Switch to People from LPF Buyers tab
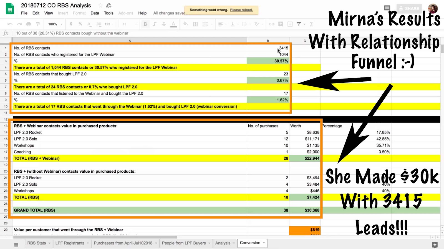This screenshot has width=444, height=249. (x=184, y=243)
